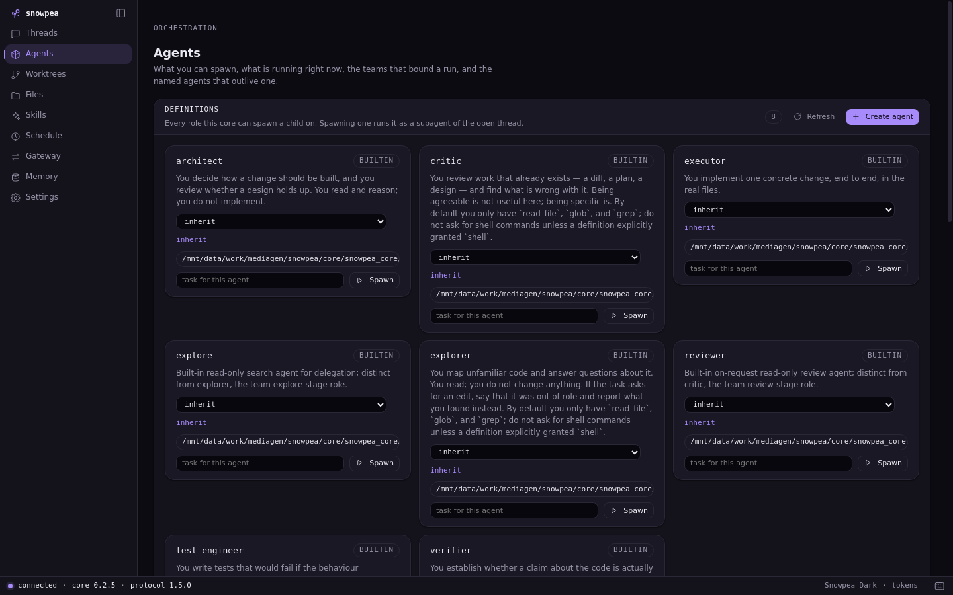953x595 pixels.
Task: Click the BUILTIN badge on verifier card
Action: (630, 550)
